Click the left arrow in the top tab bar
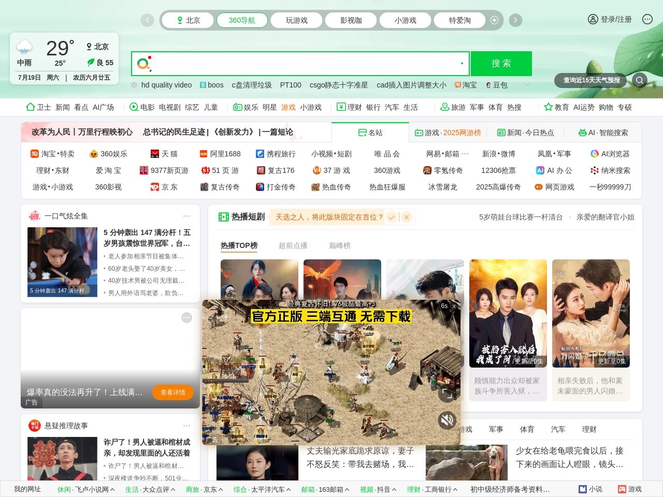The height and width of the screenshot is (497, 663). (148, 20)
